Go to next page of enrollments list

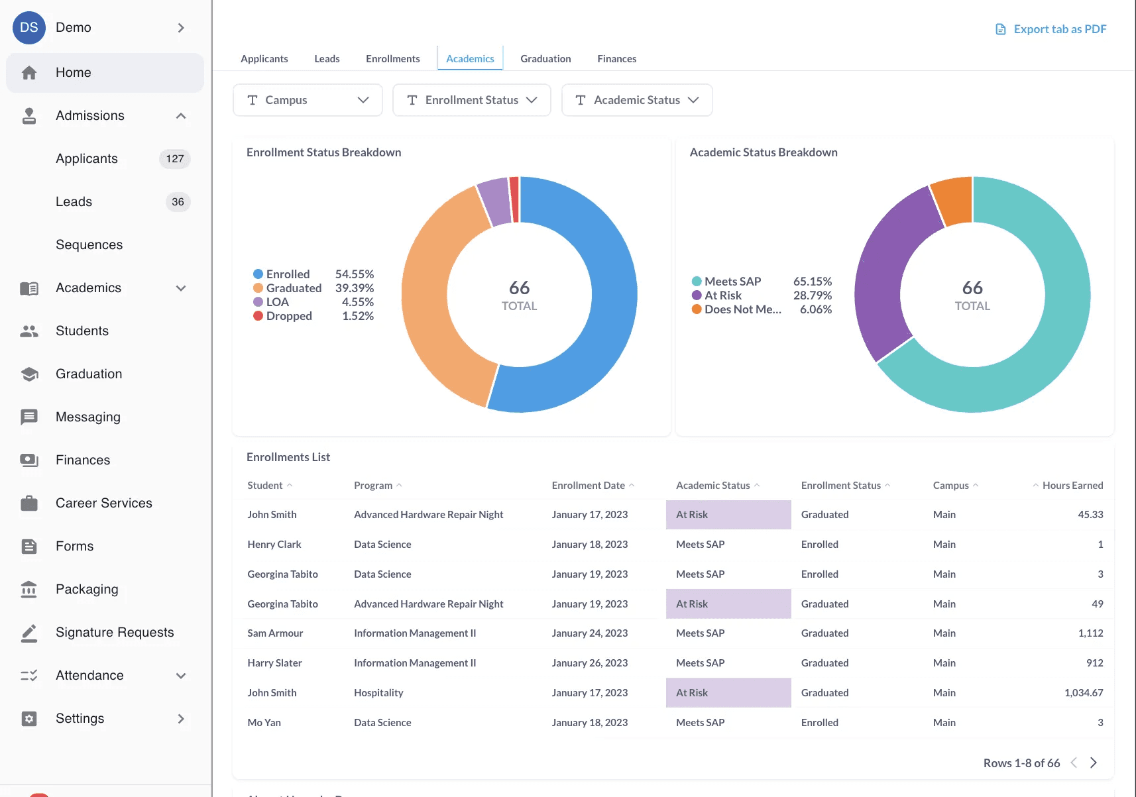[x=1094, y=763]
